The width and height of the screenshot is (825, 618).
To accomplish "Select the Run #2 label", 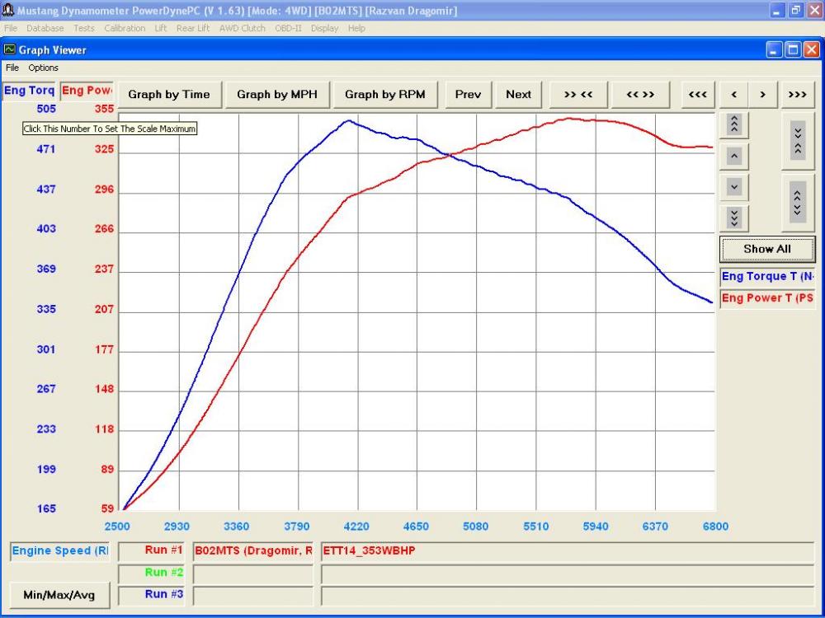I will point(152,574).
